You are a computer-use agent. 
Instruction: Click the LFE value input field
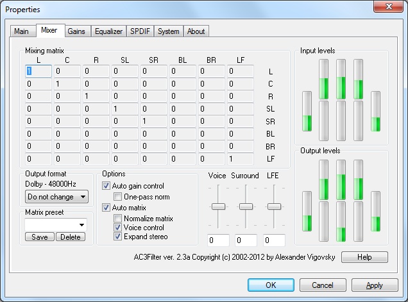click(x=274, y=240)
